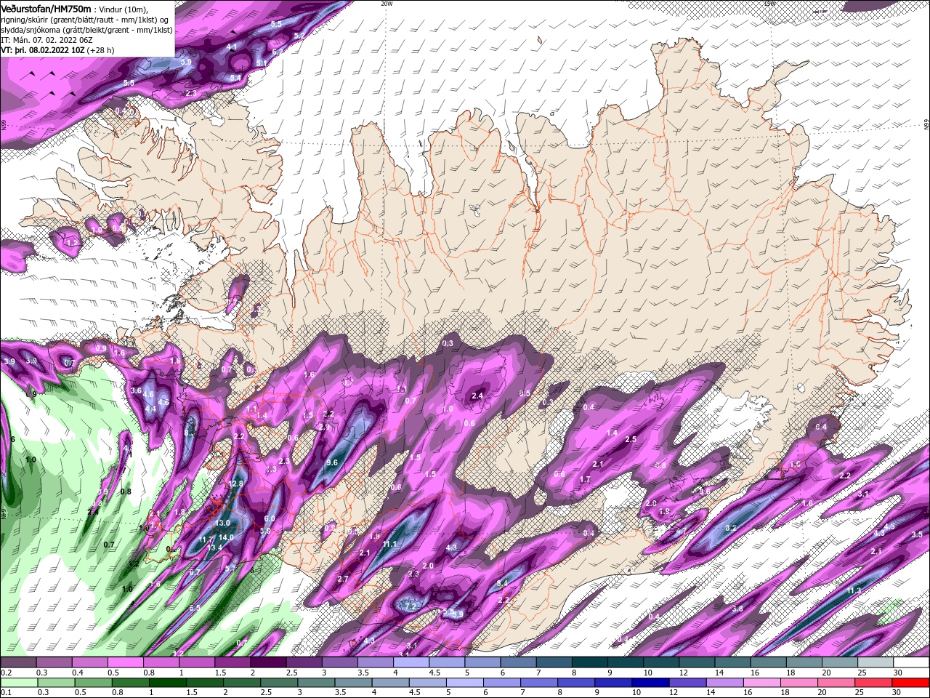The image size is (930, 698).
Task: Click the 3.6 precipitation value on the map
Action: click(136, 390)
